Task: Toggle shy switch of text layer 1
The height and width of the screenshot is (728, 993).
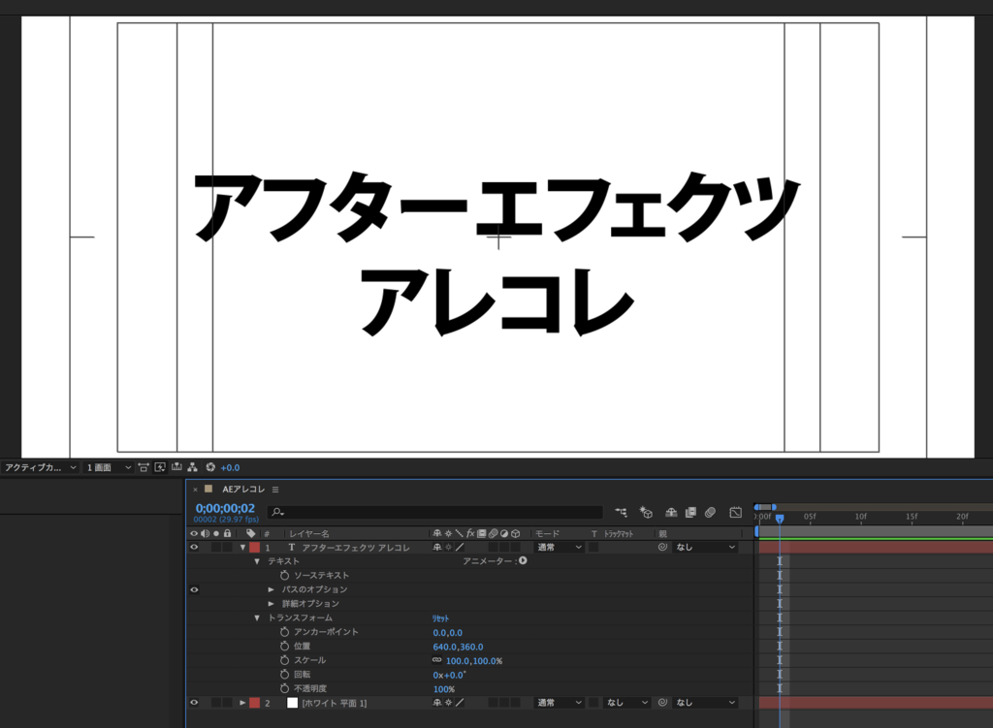Action: [x=437, y=547]
